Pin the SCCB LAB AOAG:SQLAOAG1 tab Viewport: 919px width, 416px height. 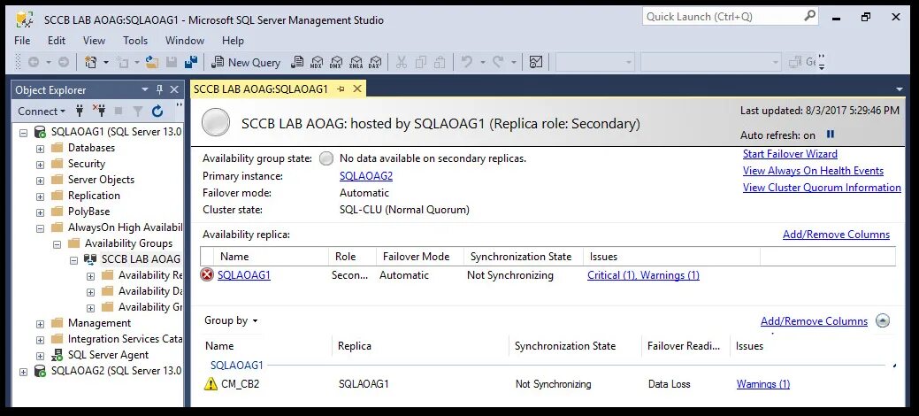point(342,89)
